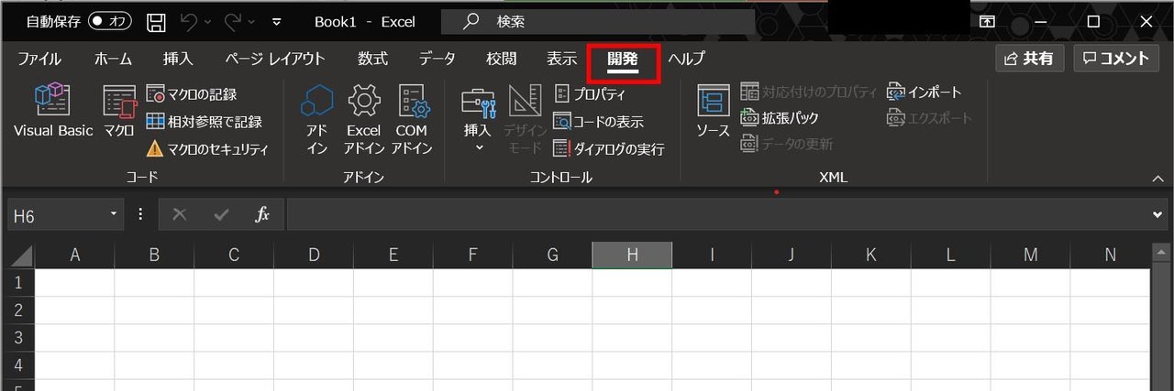Screen dimensions: 1174x391
Task: Toggle 相対参照で記録 (relative reference recording)
Action: 204,121
